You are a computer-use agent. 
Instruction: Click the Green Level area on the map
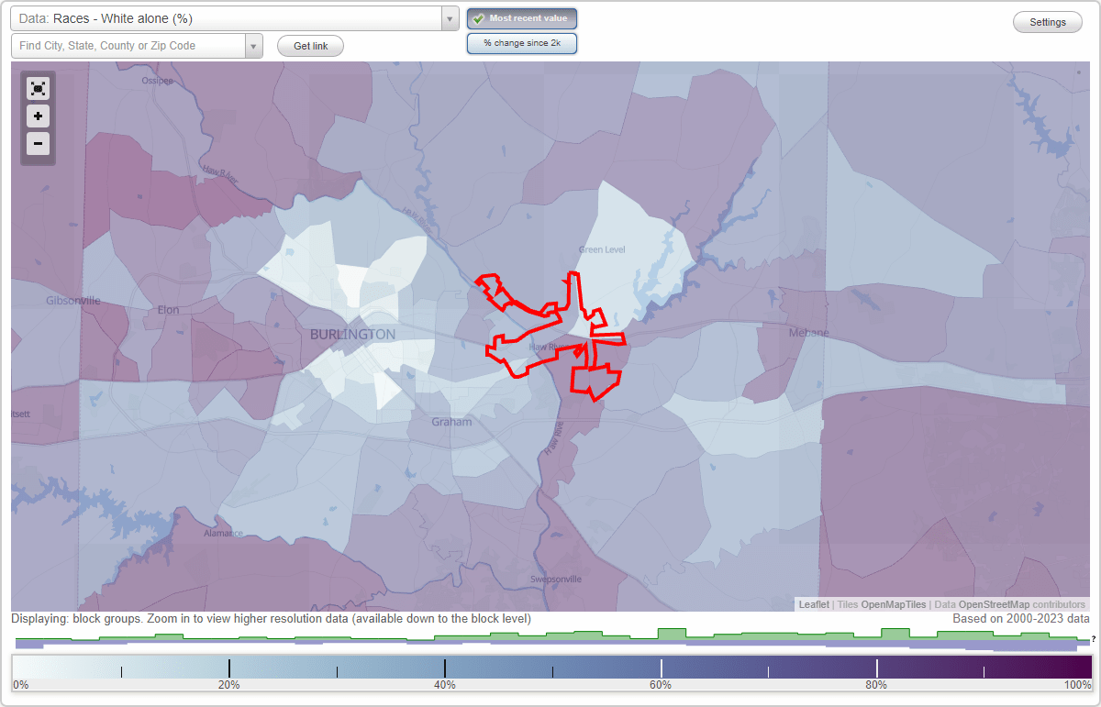click(x=602, y=249)
